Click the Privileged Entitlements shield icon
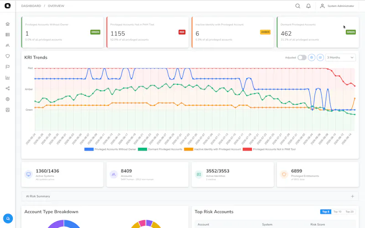This screenshot has height=228, width=365. pyautogui.click(x=284, y=174)
